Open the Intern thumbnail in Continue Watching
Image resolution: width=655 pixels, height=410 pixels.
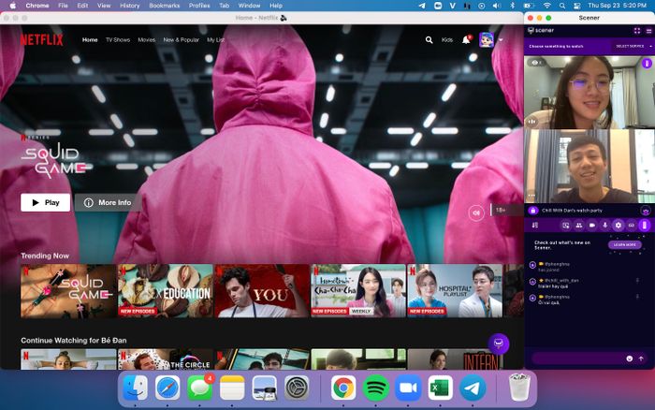tap(455, 359)
